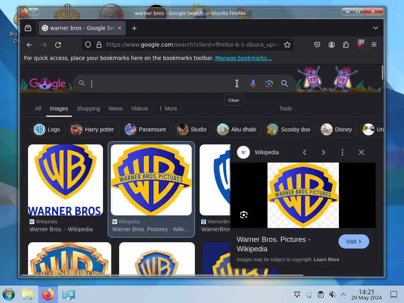Start voice search with the microphone
This screenshot has height=303, width=404.
coord(253,84)
